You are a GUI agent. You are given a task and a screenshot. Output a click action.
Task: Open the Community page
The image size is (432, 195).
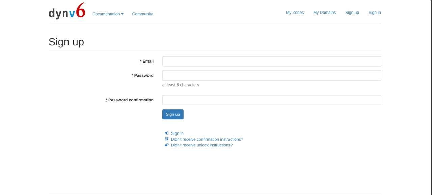(x=142, y=14)
